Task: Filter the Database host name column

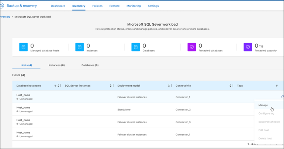Action: [55, 86]
